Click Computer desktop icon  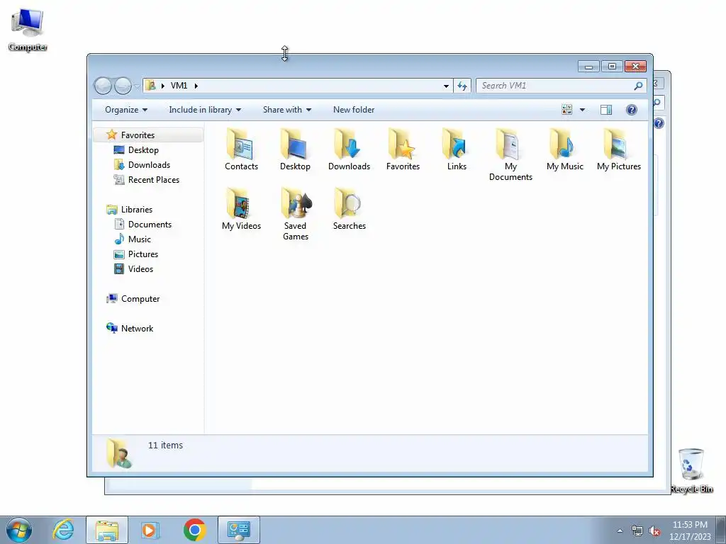pos(28,30)
